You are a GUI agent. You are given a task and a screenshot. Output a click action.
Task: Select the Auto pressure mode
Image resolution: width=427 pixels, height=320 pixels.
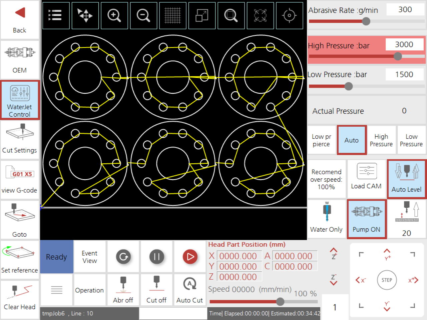[352, 140]
